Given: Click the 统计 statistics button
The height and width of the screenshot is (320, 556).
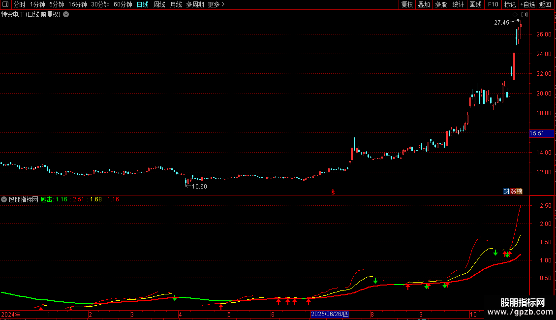Looking at the screenshot, I should (458, 4).
